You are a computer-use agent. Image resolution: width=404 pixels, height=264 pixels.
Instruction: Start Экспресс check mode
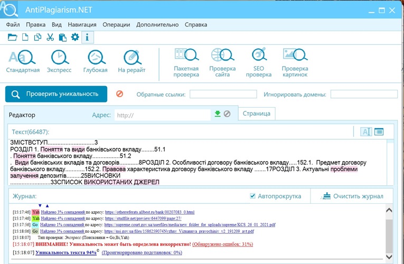pyautogui.click(x=59, y=62)
